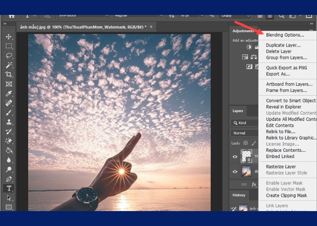Image resolution: width=317 pixels, height=226 pixels.
Task: Choose Replace Contents menu entry
Action: (x=286, y=150)
